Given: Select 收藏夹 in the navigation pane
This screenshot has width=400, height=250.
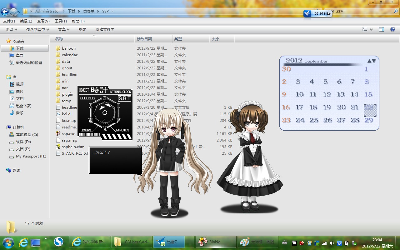Looking at the screenshot, I should (18, 41).
